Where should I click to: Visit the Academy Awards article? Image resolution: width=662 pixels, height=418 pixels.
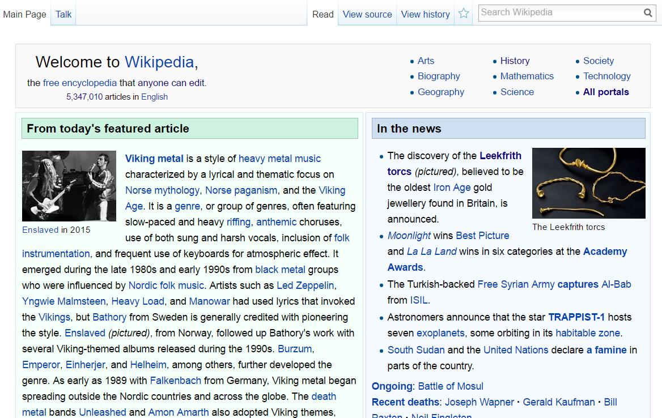(605, 251)
